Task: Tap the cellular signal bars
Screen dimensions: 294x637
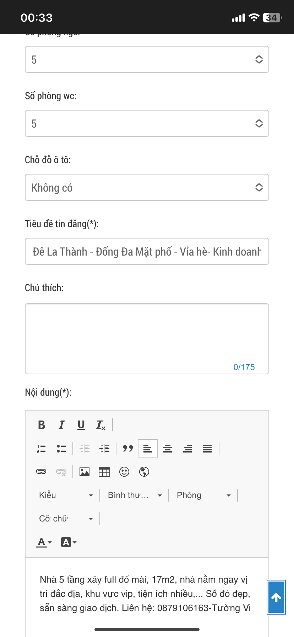Action: tap(238, 18)
